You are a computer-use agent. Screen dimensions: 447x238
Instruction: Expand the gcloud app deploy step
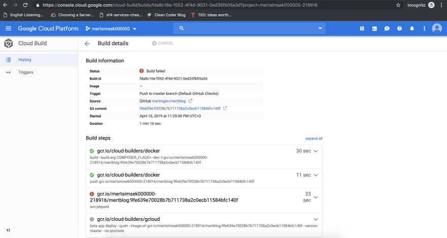pyautogui.click(x=316, y=220)
